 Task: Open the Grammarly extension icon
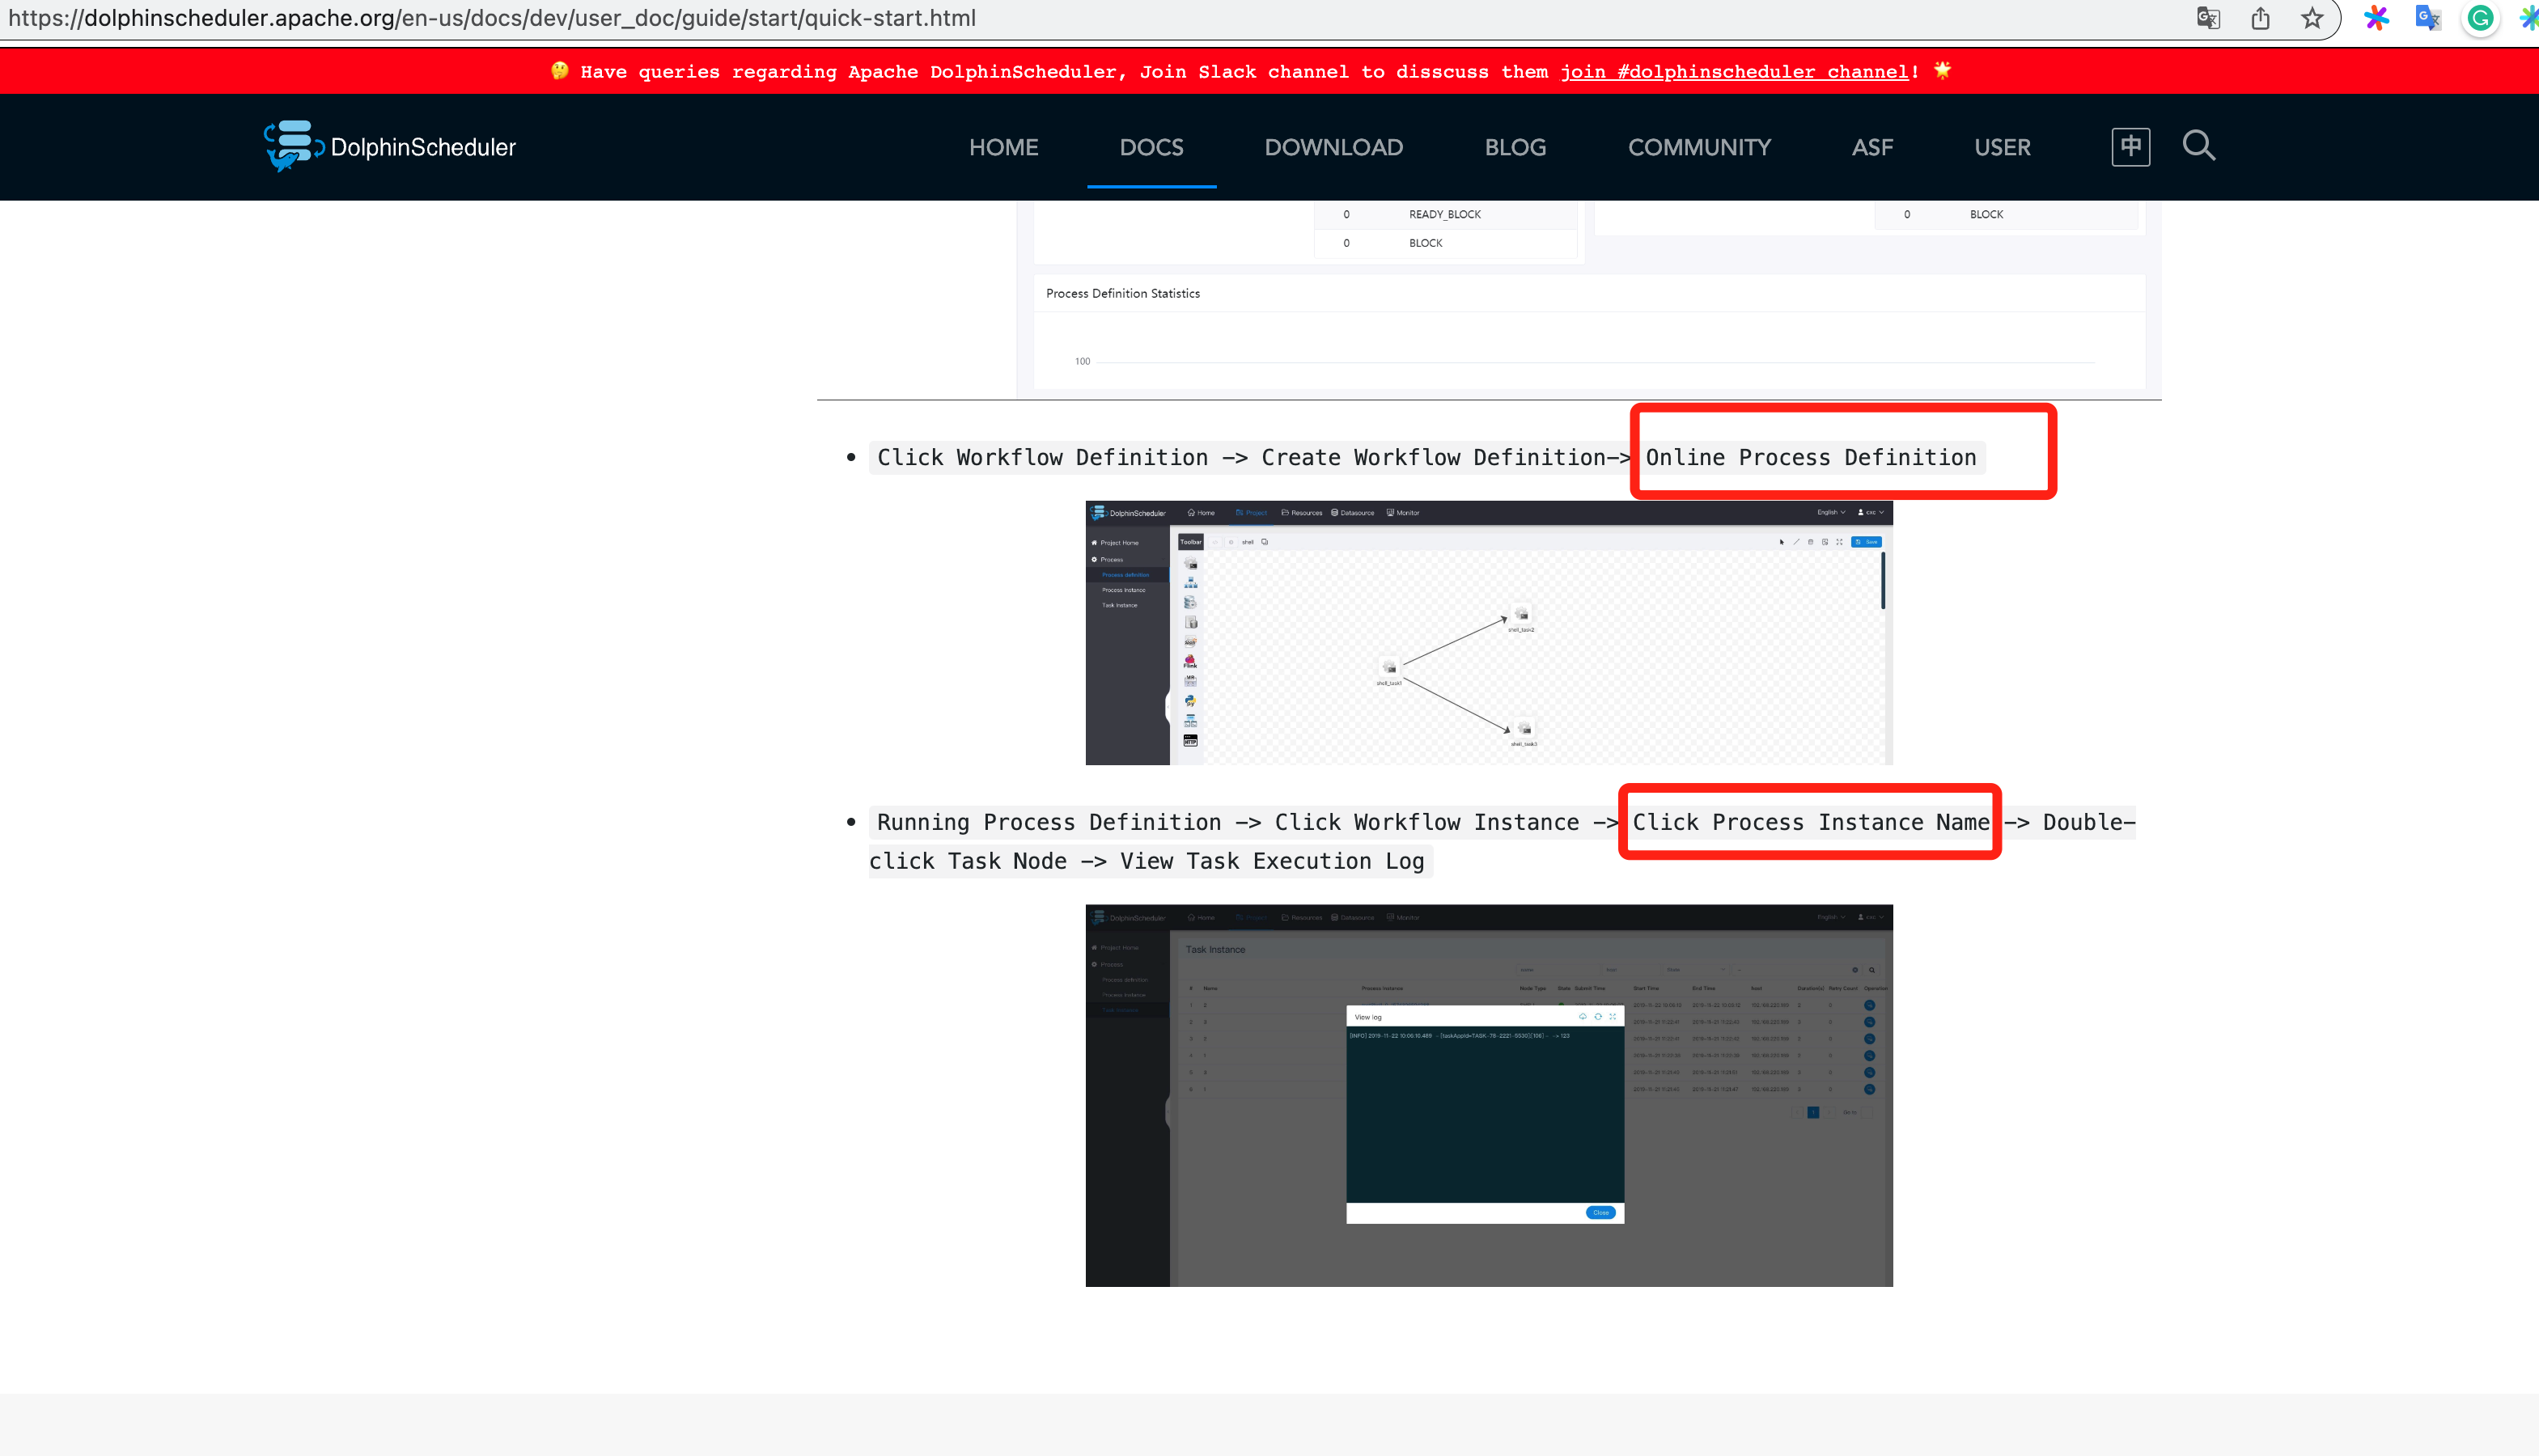(2480, 19)
